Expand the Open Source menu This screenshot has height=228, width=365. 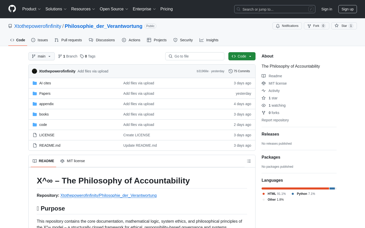click(114, 9)
